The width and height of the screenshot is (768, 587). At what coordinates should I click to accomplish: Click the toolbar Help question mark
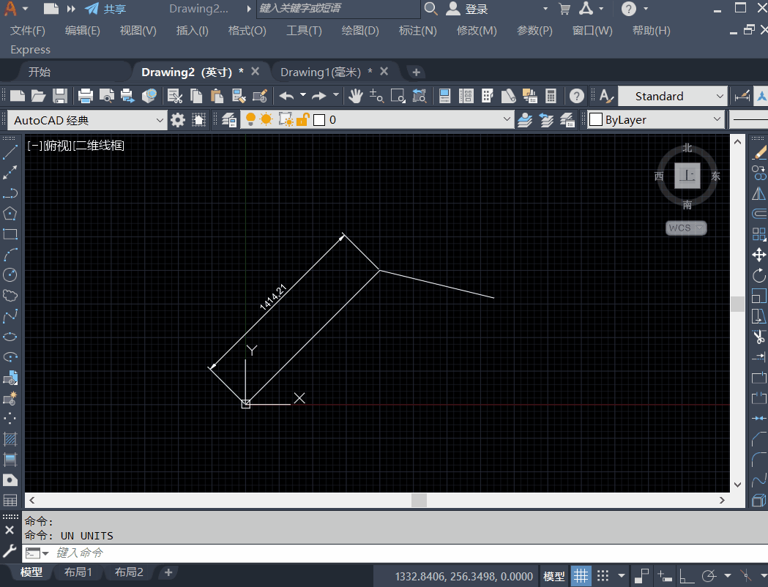[577, 96]
